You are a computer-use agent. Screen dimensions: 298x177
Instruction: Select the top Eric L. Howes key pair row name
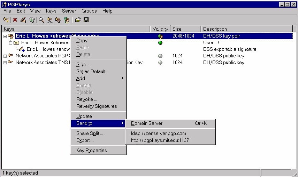coord(43,36)
